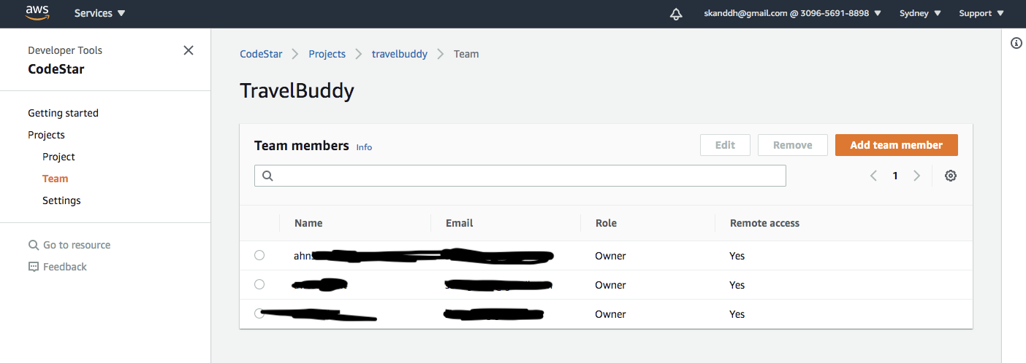Select the third team member radio button
This screenshot has height=363, width=1026.
259,313
